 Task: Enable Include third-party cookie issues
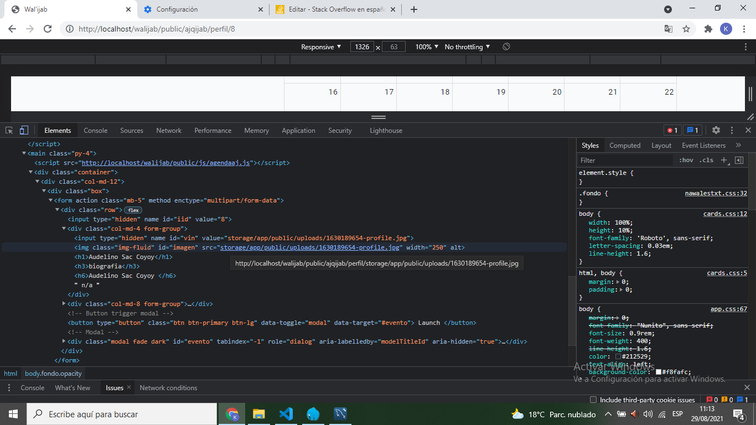coord(593,400)
